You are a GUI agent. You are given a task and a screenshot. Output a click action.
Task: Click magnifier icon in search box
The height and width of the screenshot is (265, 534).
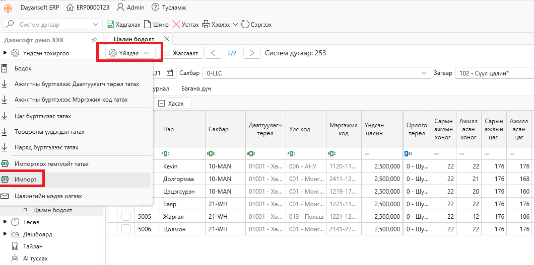click(11, 25)
